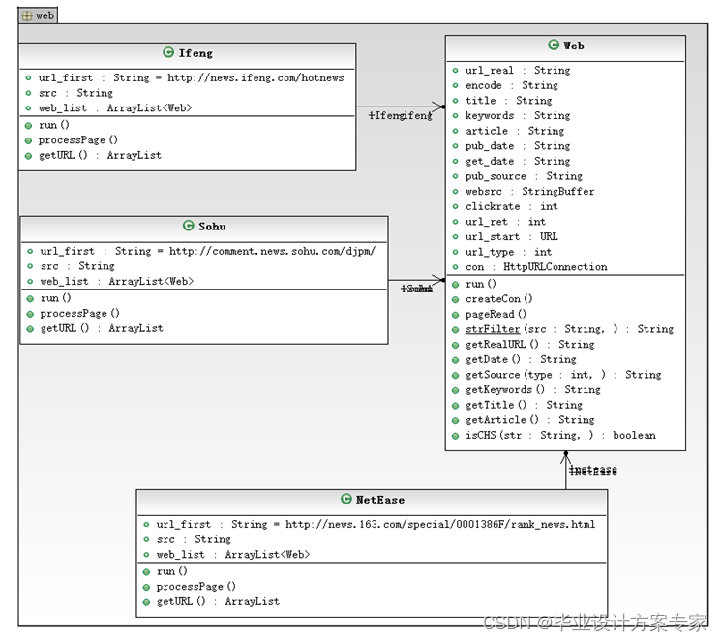Viewport: 721px width, 642px height.
Task: Select NetEase processPage () method
Action: (x=196, y=587)
